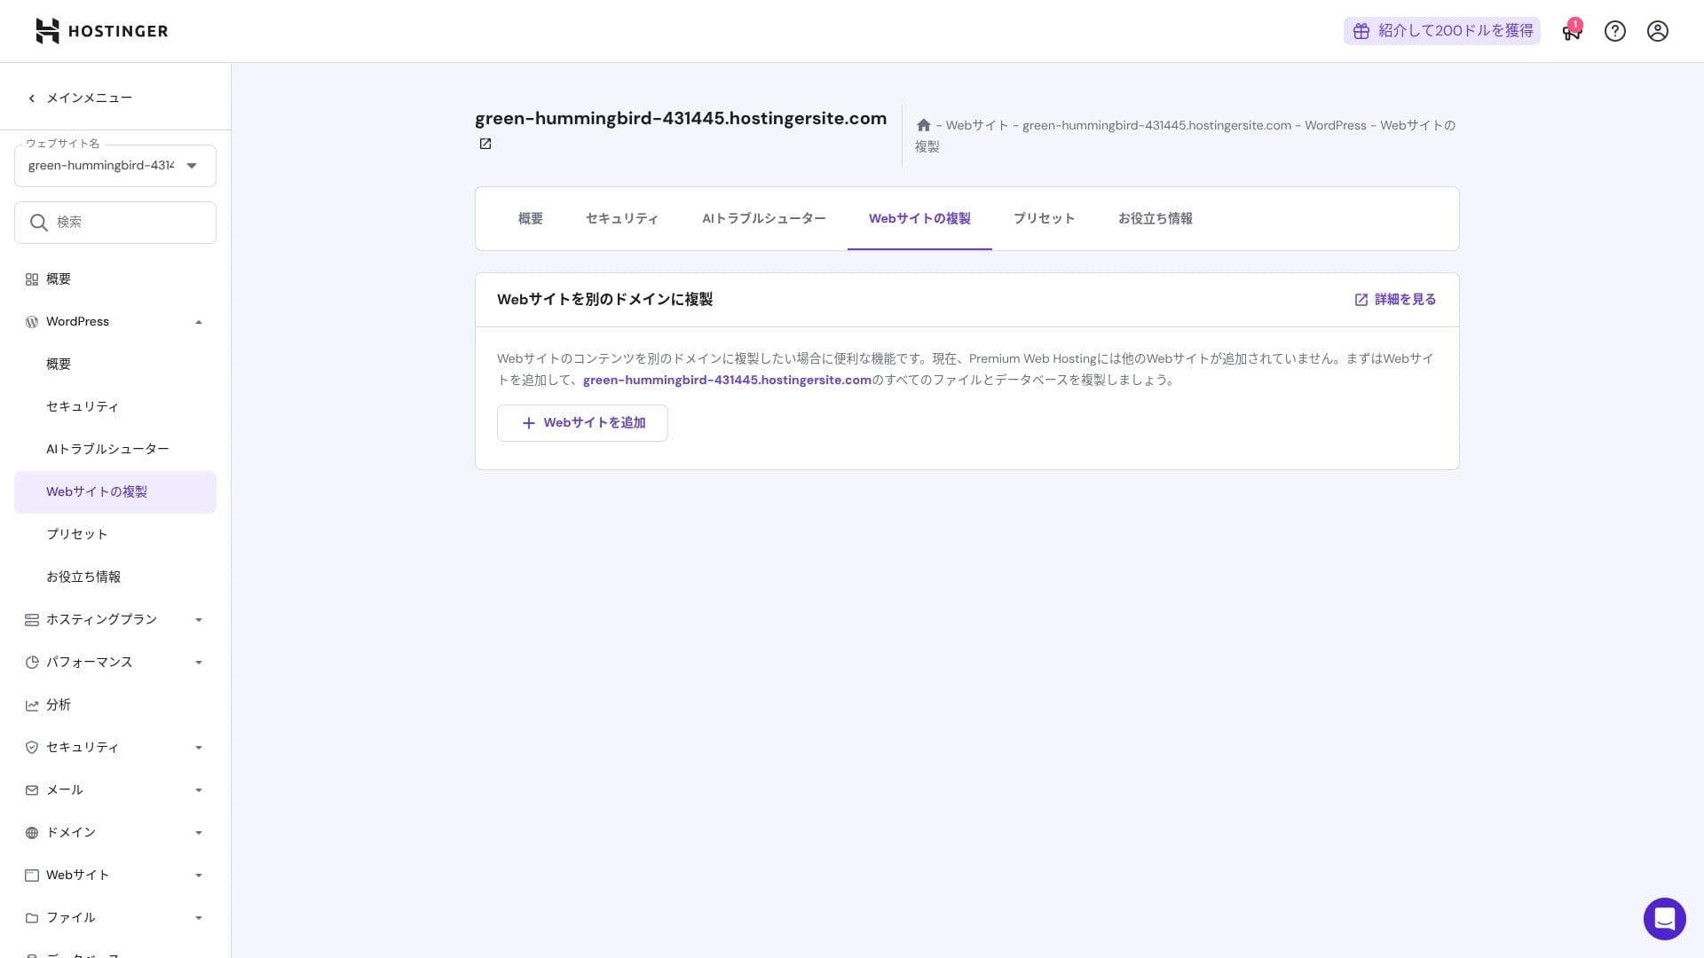Image resolution: width=1704 pixels, height=958 pixels.
Task: Expand the ドメイン section arrow
Action: tap(199, 833)
